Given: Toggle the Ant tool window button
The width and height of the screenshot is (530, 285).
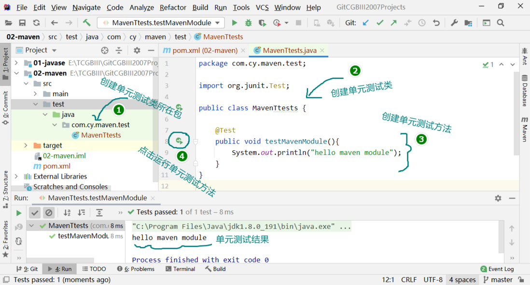Looking at the screenshot, I should [x=524, y=56].
